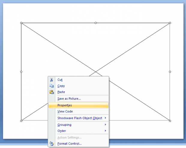The image size is (186, 148).
Task: Choose Cut from the context menu
Action: tap(78, 80)
